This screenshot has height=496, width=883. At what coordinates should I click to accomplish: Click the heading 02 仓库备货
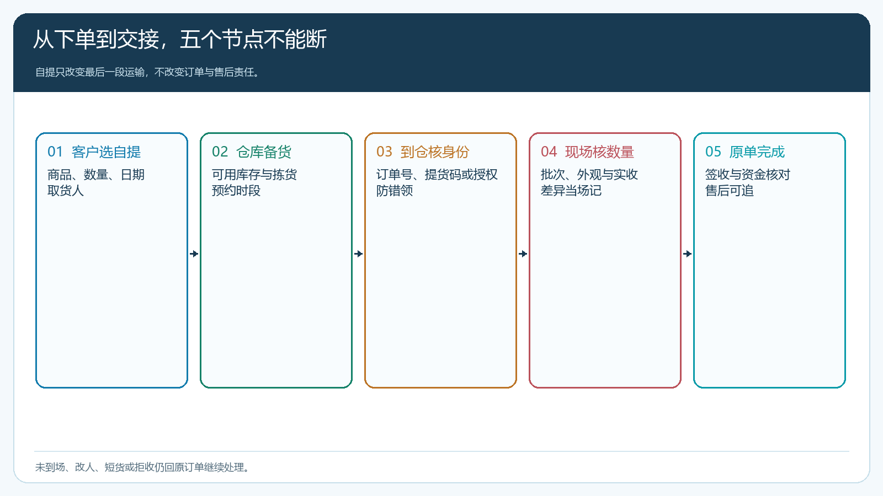click(252, 152)
